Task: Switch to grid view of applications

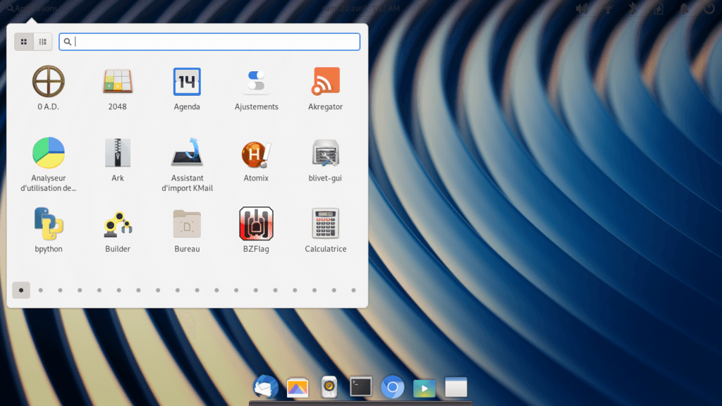Action: tap(24, 42)
